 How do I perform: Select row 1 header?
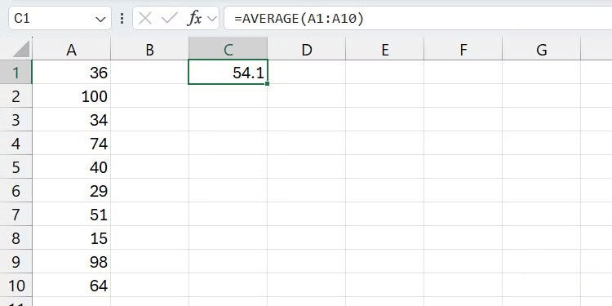click(16, 72)
